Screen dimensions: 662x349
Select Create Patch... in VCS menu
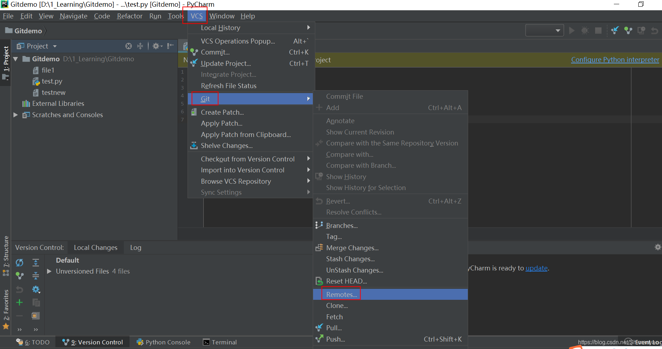pos(251,112)
